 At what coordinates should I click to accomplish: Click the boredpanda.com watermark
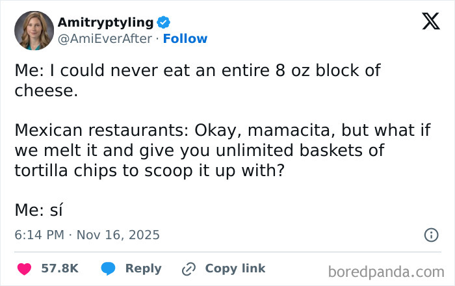(x=386, y=270)
